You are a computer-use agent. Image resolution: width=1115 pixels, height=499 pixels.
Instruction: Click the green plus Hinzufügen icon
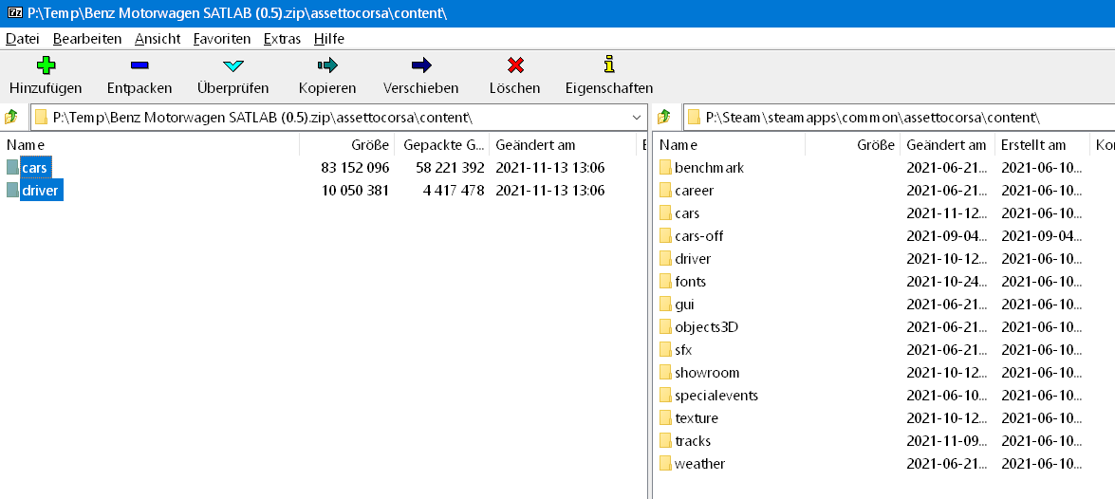(46, 66)
